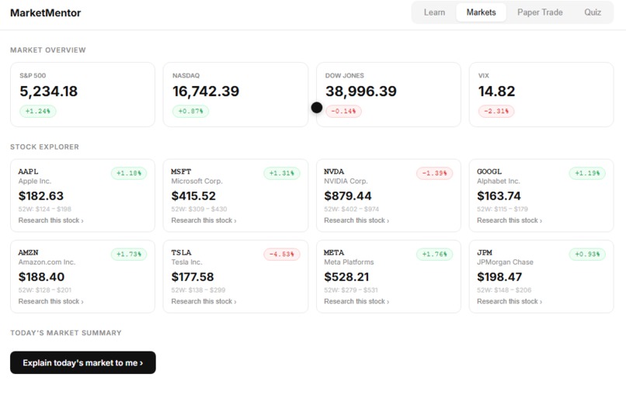Viewport: 626px width, 398px height.
Task: Click the STOCK EXPLORER section heading
Action: pyautogui.click(x=45, y=147)
